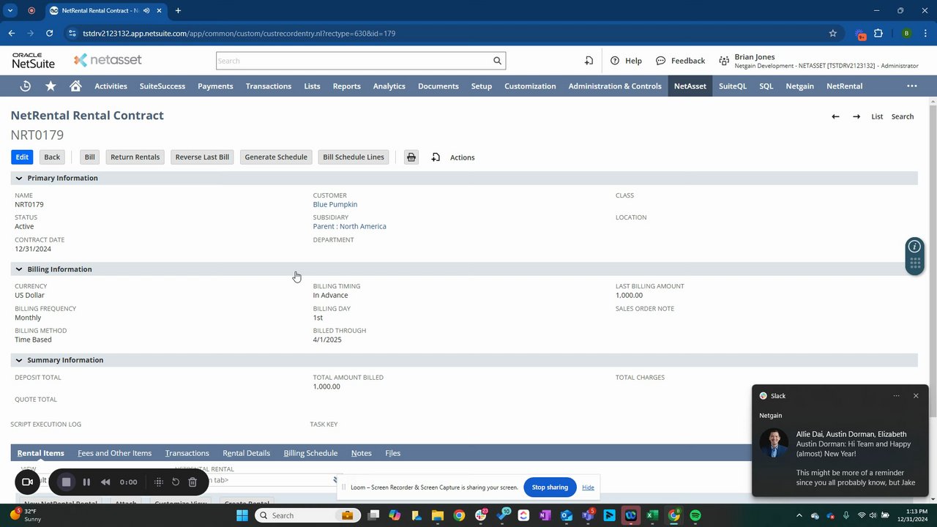Open the recent records clock icon
The height and width of the screenshot is (527, 937).
pyautogui.click(x=25, y=86)
